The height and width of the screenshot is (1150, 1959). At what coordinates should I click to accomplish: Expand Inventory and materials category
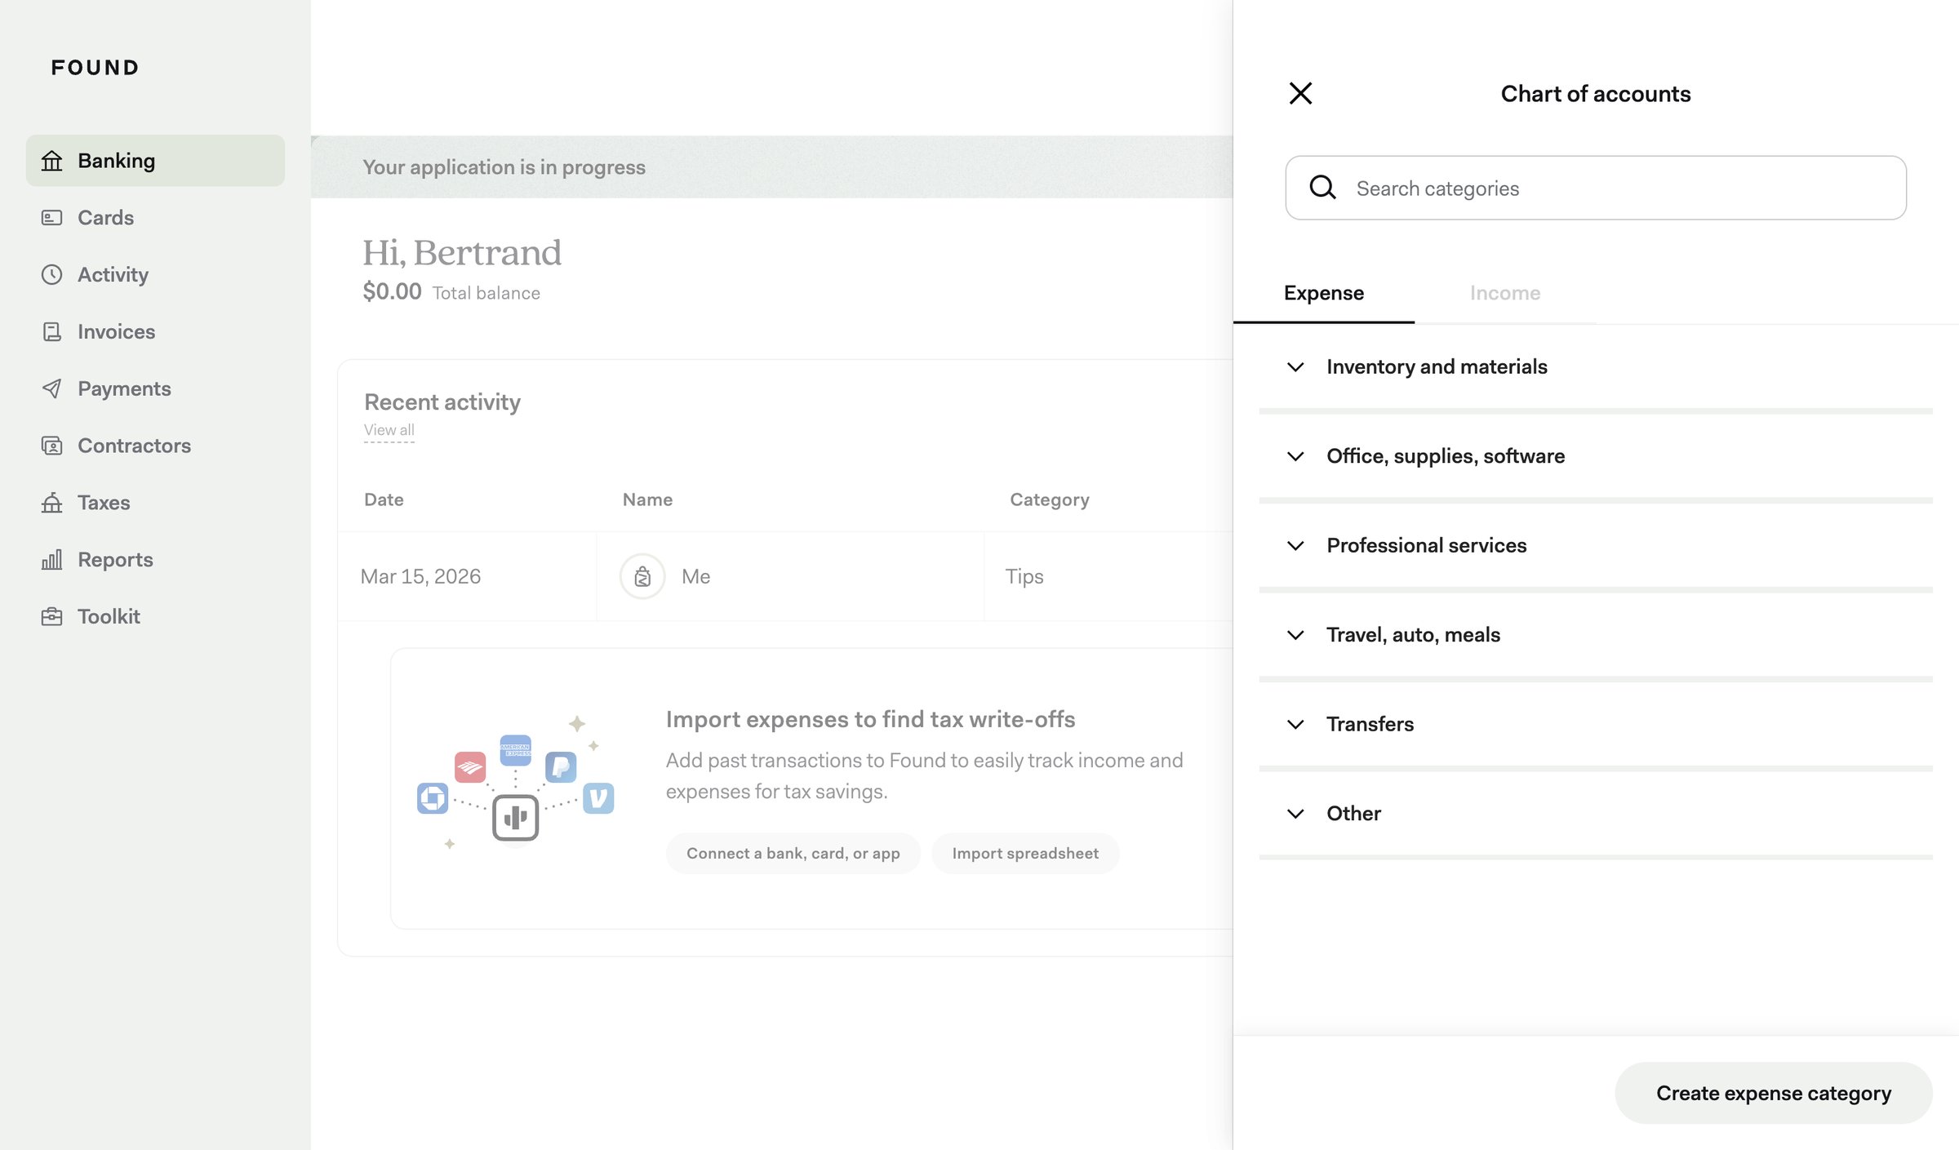coord(1596,366)
